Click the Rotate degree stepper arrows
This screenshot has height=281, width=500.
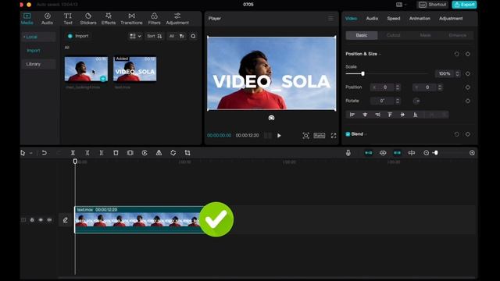pyautogui.click(x=398, y=101)
